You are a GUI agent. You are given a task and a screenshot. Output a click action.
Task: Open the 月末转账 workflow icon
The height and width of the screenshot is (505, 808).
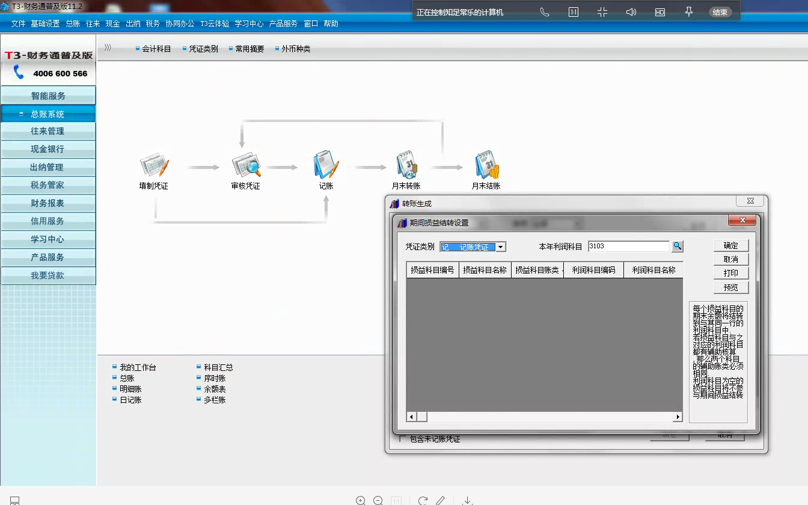[x=406, y=165]
